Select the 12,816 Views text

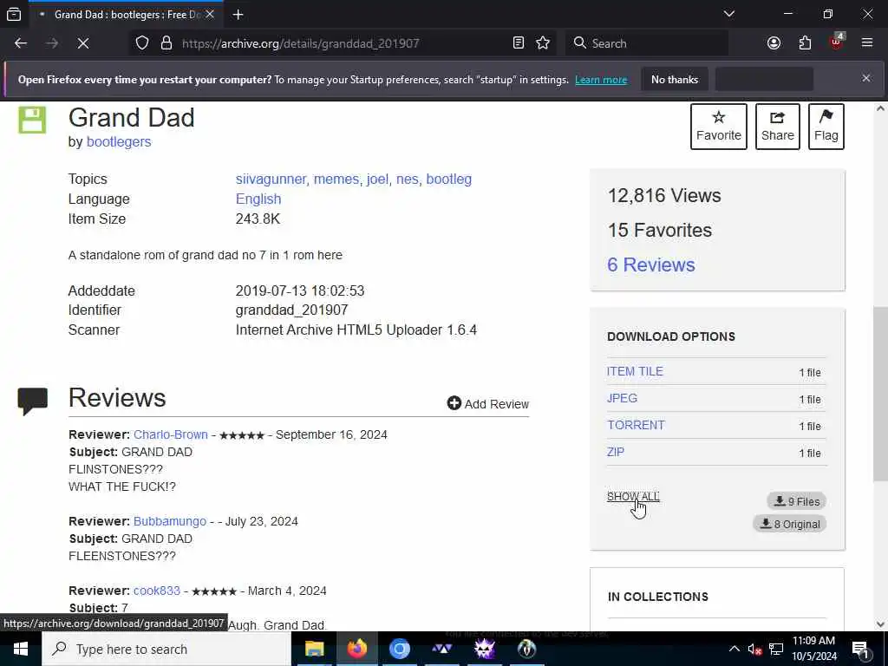click(x=664, y=195)
